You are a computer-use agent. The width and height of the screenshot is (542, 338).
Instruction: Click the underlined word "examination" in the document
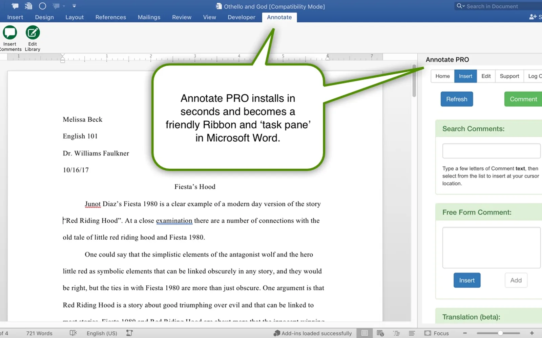pos(174,221)
